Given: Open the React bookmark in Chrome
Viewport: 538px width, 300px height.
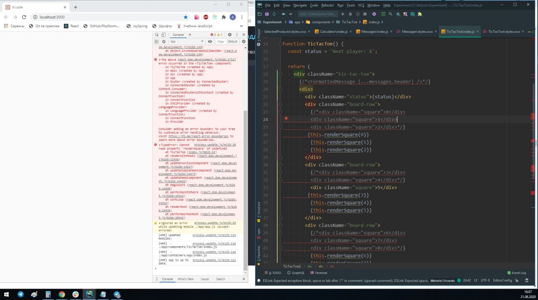Looking at the screenshot, I should 71,26.
